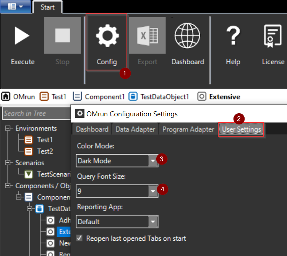This screenshot has width=287, height=256.
Task: Select the Environments tree label
Action: pyautogui.click(x=36, y=128)
